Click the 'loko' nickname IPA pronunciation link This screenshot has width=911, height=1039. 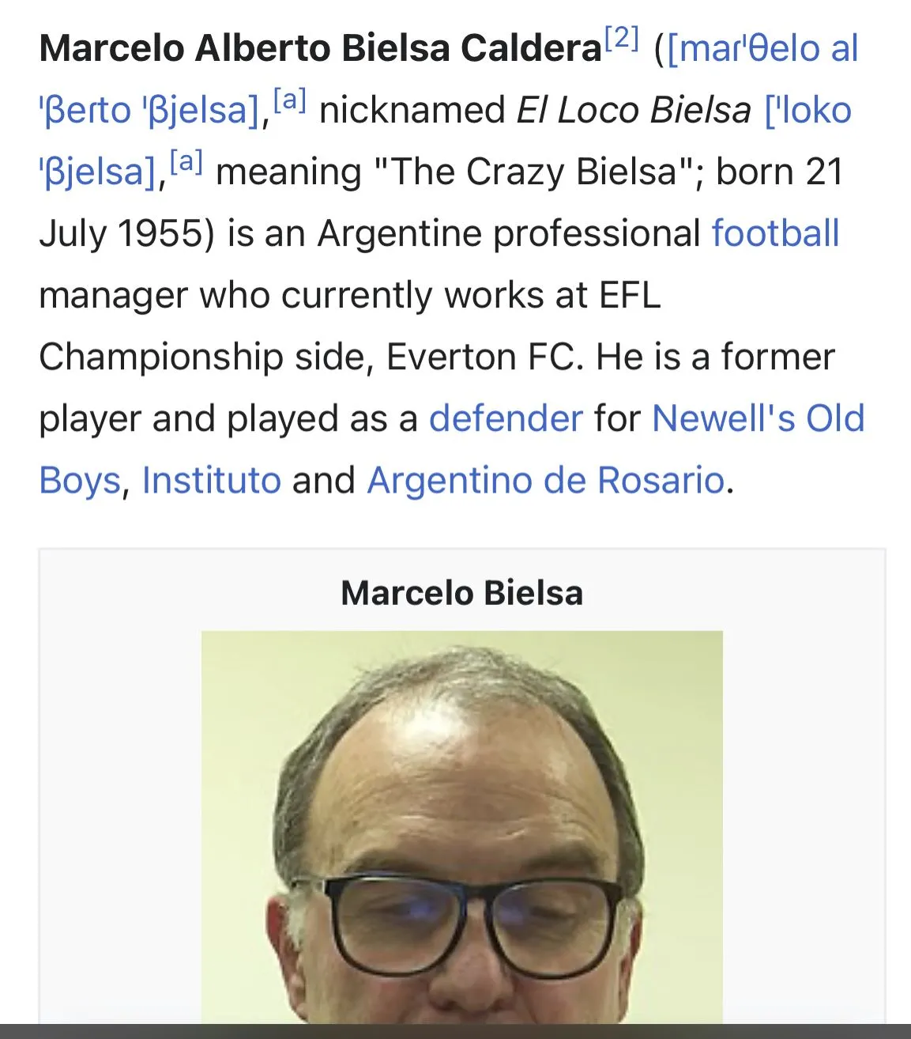(807, 111)
